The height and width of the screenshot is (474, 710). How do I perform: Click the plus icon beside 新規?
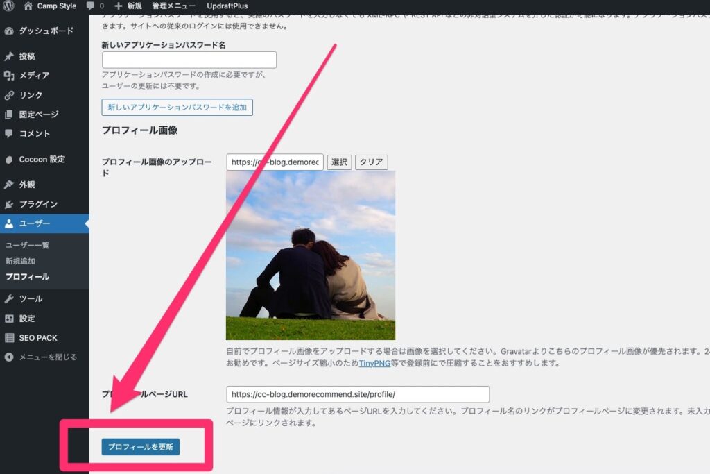tap(119, 6)
